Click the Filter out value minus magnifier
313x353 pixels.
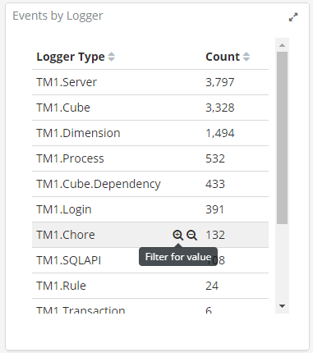[191, 235]
